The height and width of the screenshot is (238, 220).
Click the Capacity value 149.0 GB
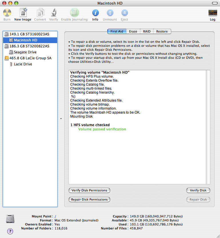[156, 216]
